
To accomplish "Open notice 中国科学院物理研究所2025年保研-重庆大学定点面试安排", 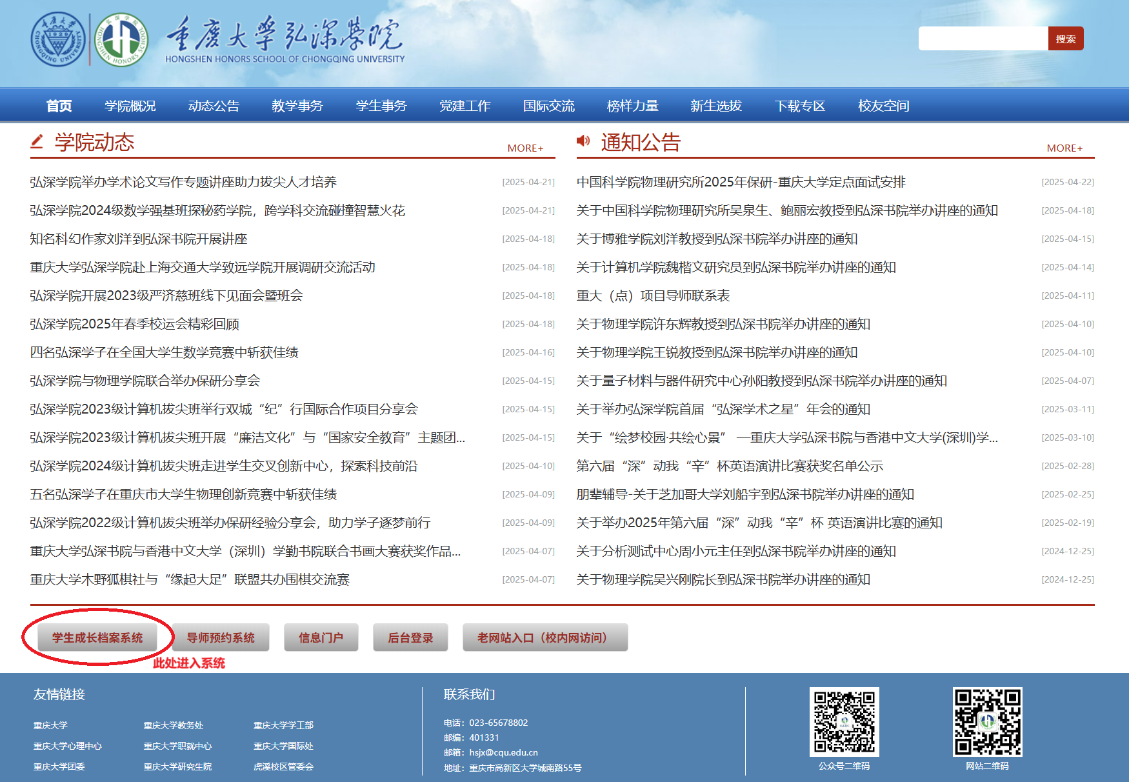I will click(741, 182).
